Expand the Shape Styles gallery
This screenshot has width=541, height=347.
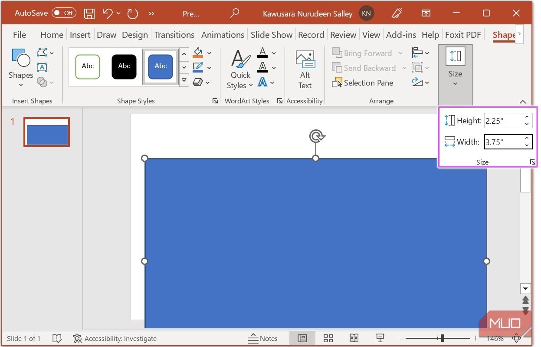184,80
